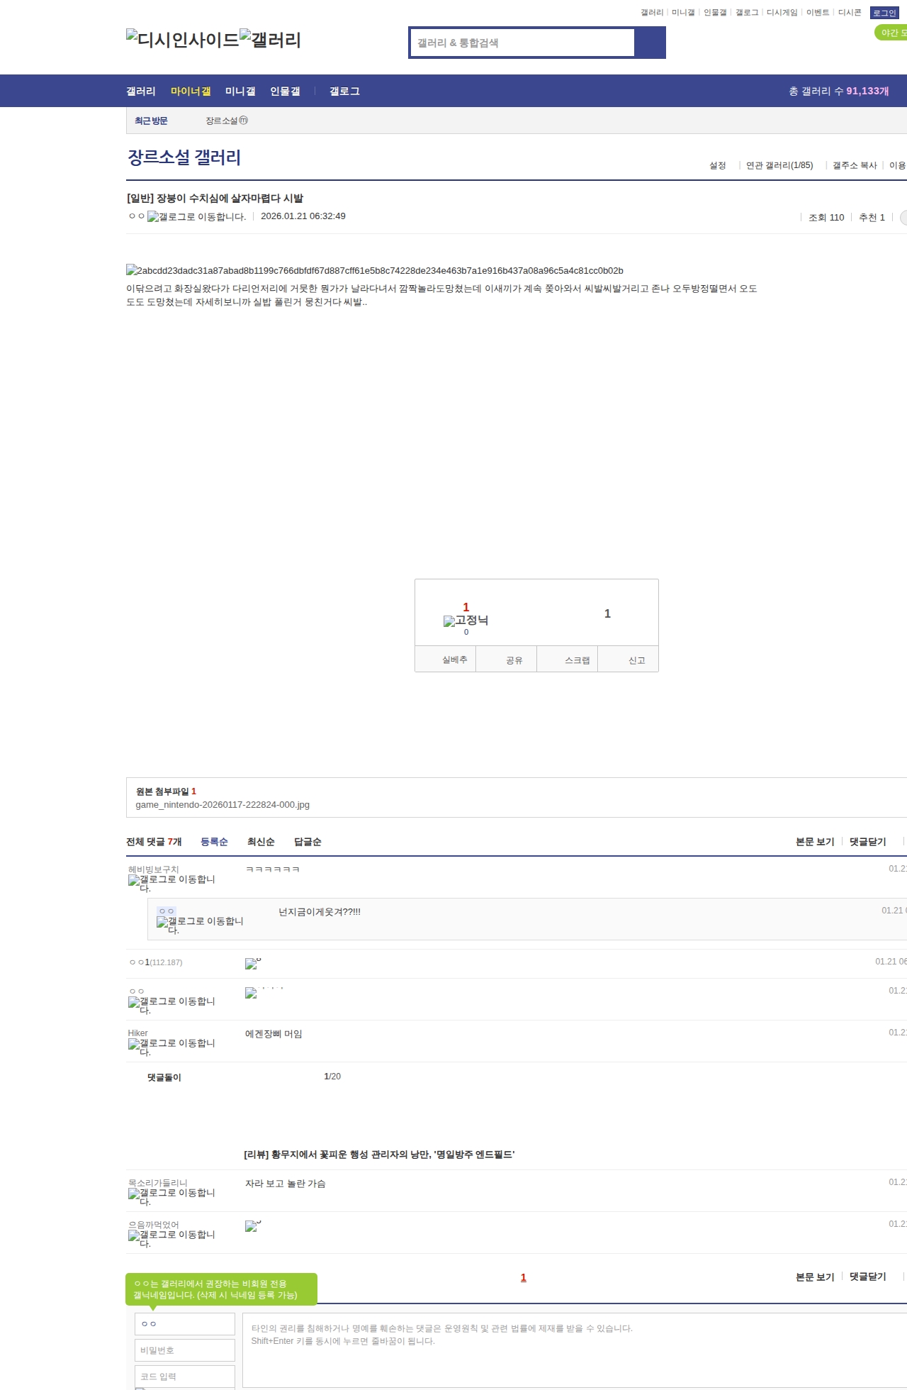Sort comments by 최신순
The image size is (907, 1390).
261,842
